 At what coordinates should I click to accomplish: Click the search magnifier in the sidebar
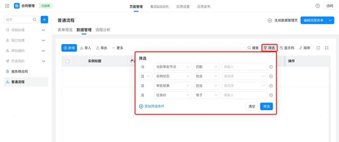[35, 20]
